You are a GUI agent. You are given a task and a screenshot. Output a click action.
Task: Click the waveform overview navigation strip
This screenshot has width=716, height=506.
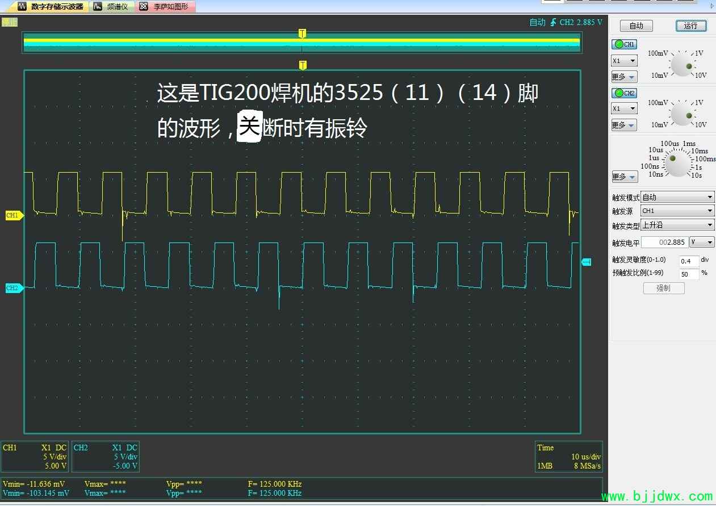pos(170,43)
